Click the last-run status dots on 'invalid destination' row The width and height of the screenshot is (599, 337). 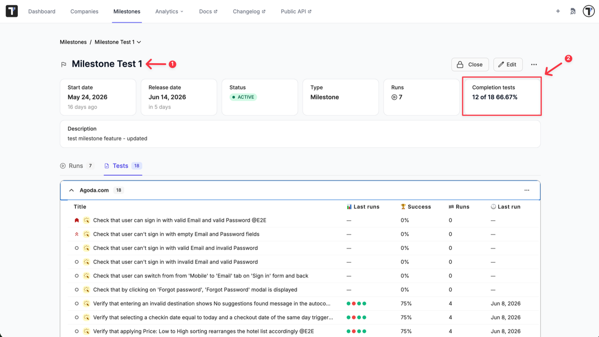357,304
